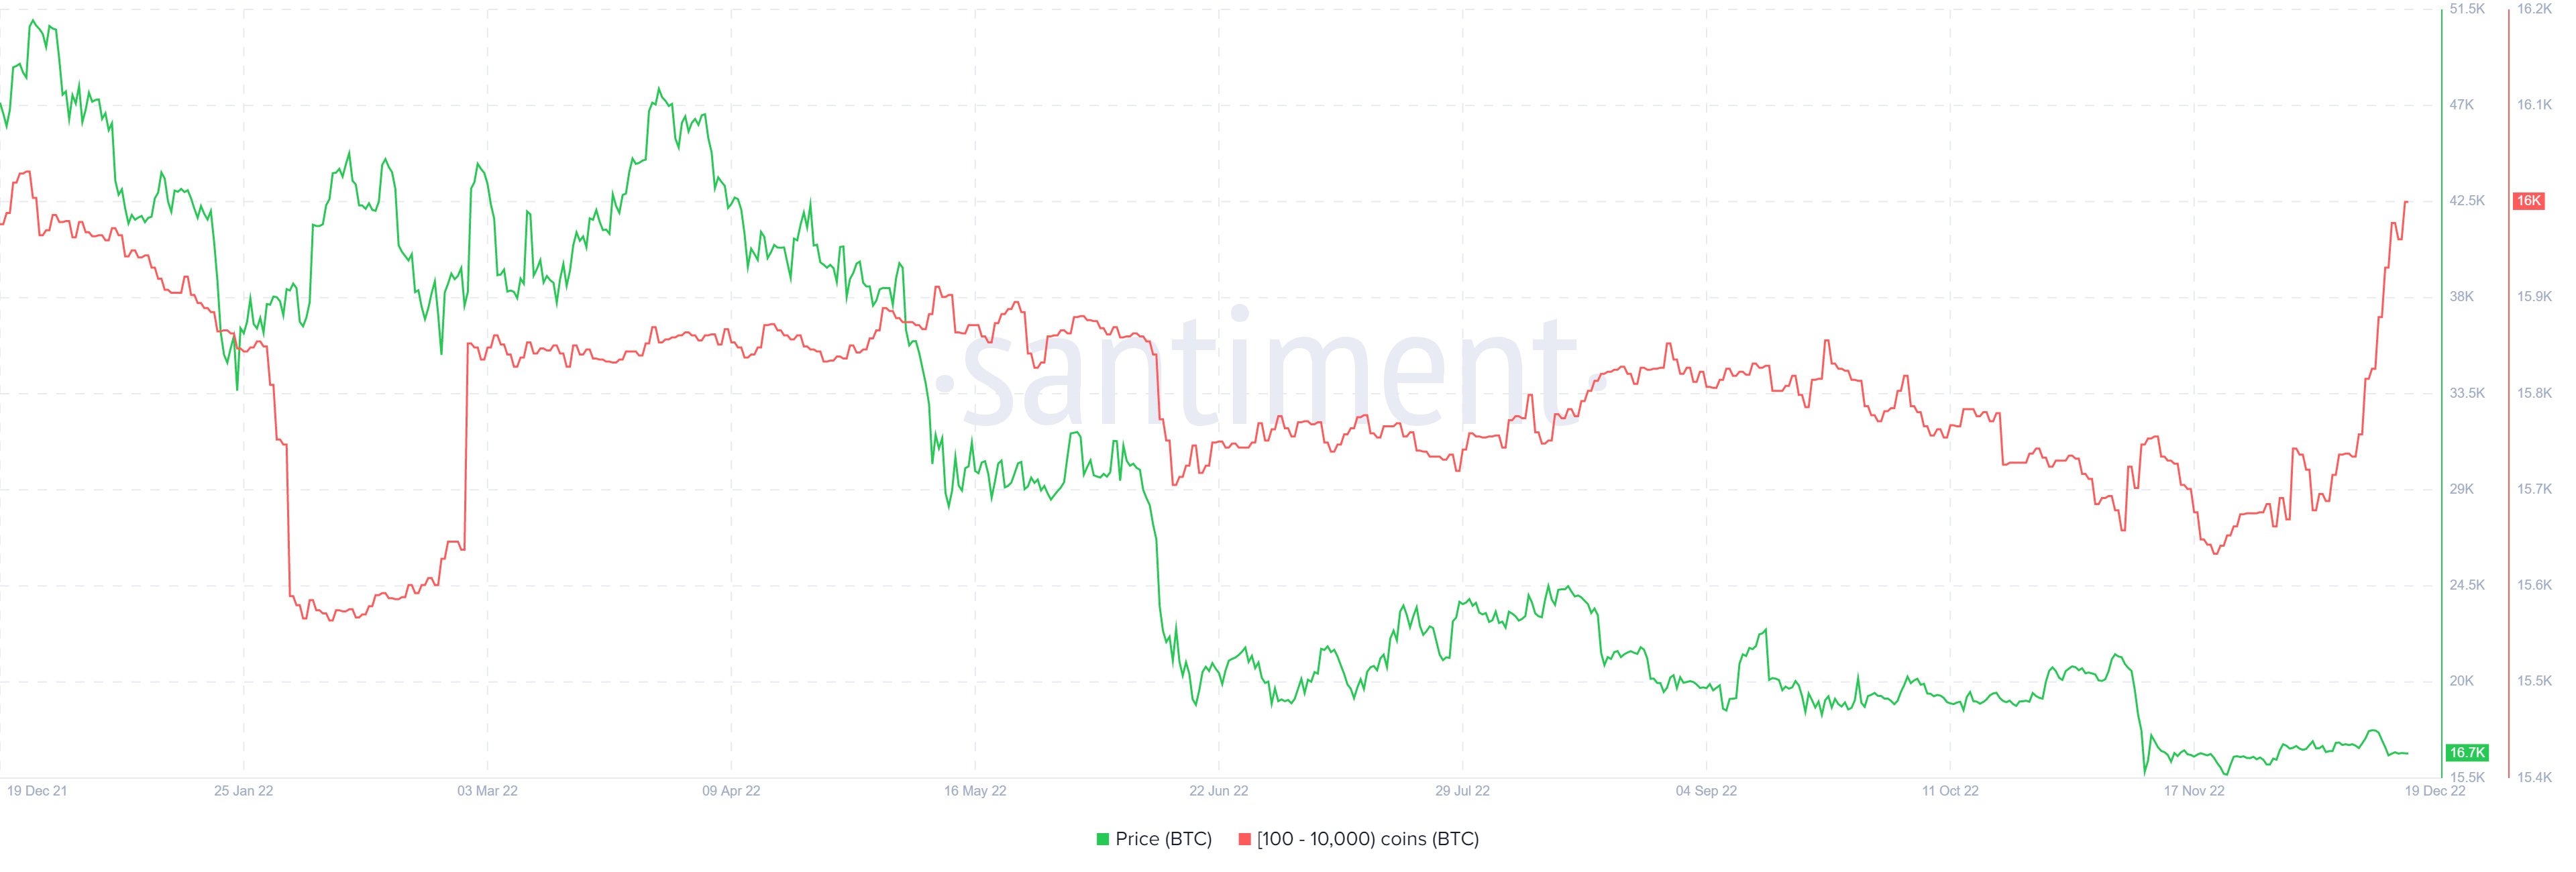Toggle the Price (BTC) legend label
Viewport: 2576px width, 872px height.
point(1163,839)
